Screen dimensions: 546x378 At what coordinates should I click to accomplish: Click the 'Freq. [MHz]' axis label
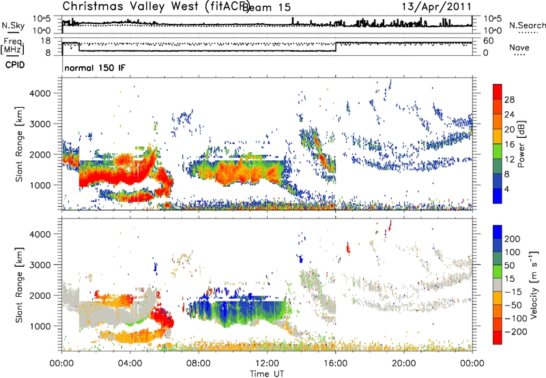coord(13,46)
